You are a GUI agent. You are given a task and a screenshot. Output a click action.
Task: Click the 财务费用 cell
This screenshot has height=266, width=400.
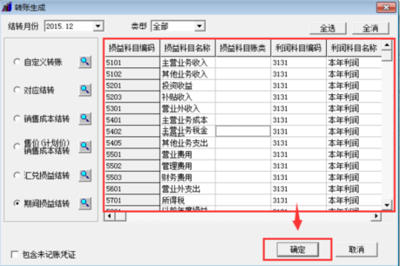click(187, 177)
